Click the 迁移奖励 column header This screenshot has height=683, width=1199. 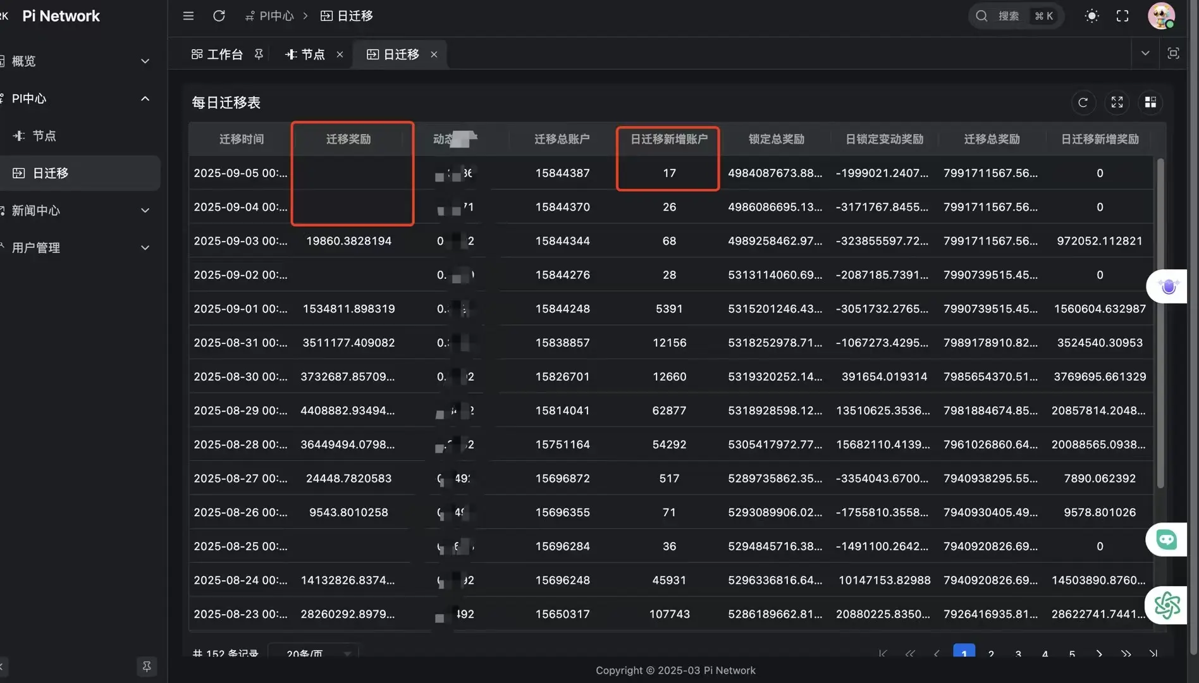(x=348, y=139)
